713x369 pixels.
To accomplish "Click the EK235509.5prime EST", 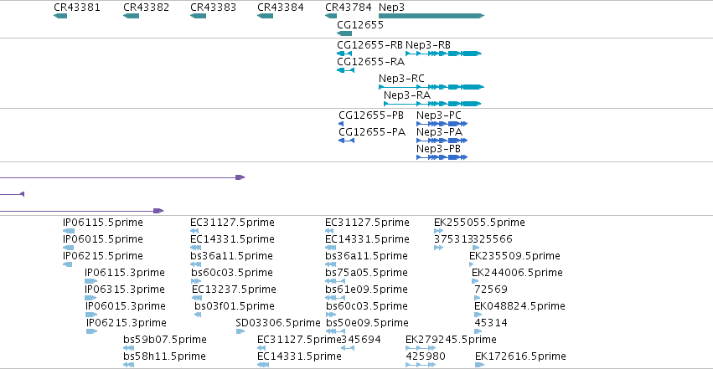I will pyautogui.click(x=472, y=264).
